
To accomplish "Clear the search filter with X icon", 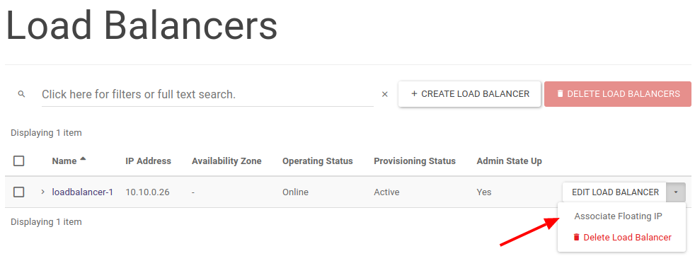I will [x=385, y=94].
